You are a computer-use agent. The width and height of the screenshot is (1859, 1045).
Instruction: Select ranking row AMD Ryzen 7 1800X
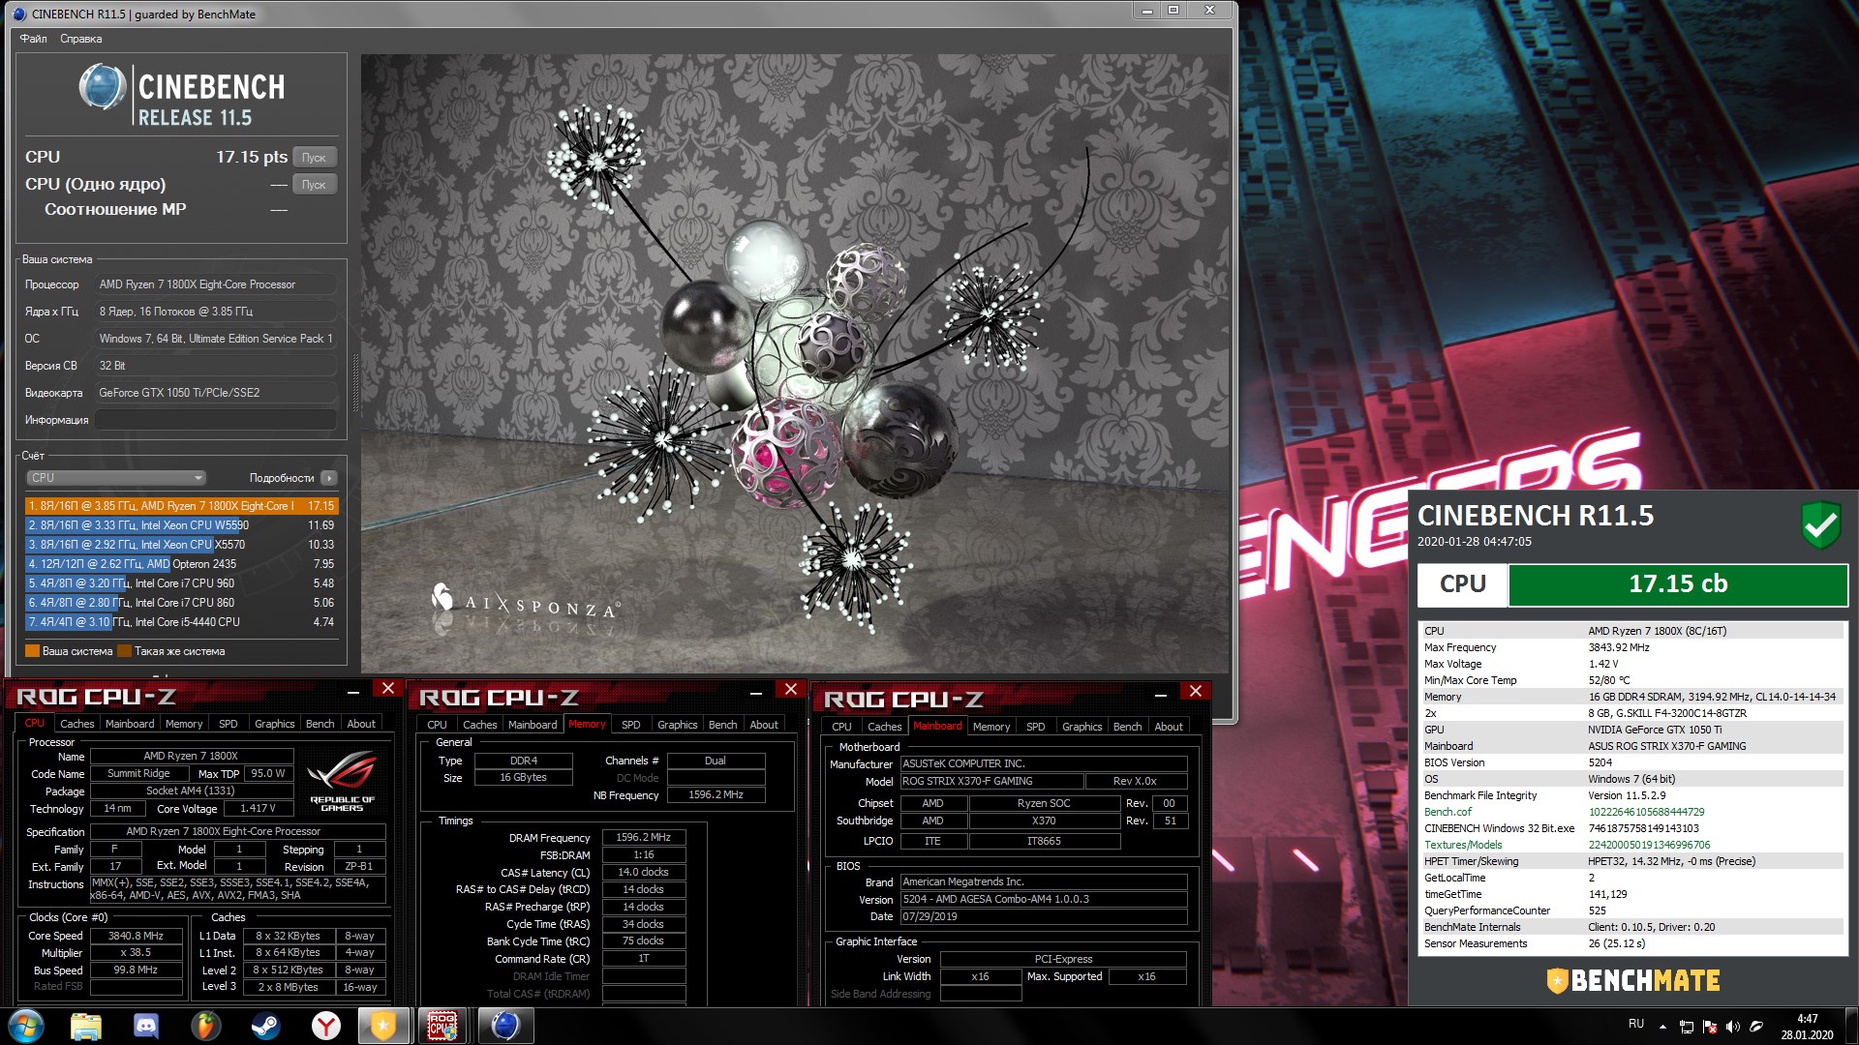pos(182,506)
